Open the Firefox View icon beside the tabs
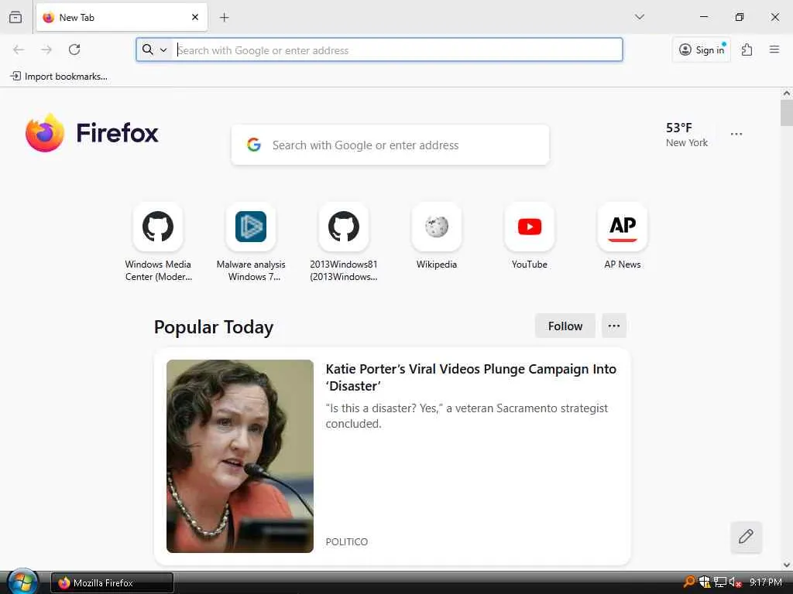This screenshot has width=793, height=594. (15, 17)
